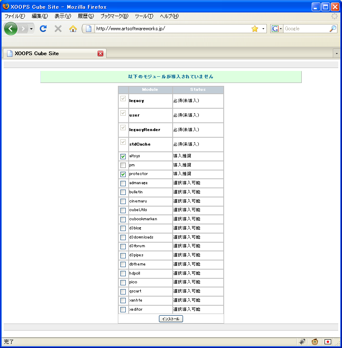Click the Firebug icon in the status bar
This screenshot has width=342, height=348.
coord(302,342)
